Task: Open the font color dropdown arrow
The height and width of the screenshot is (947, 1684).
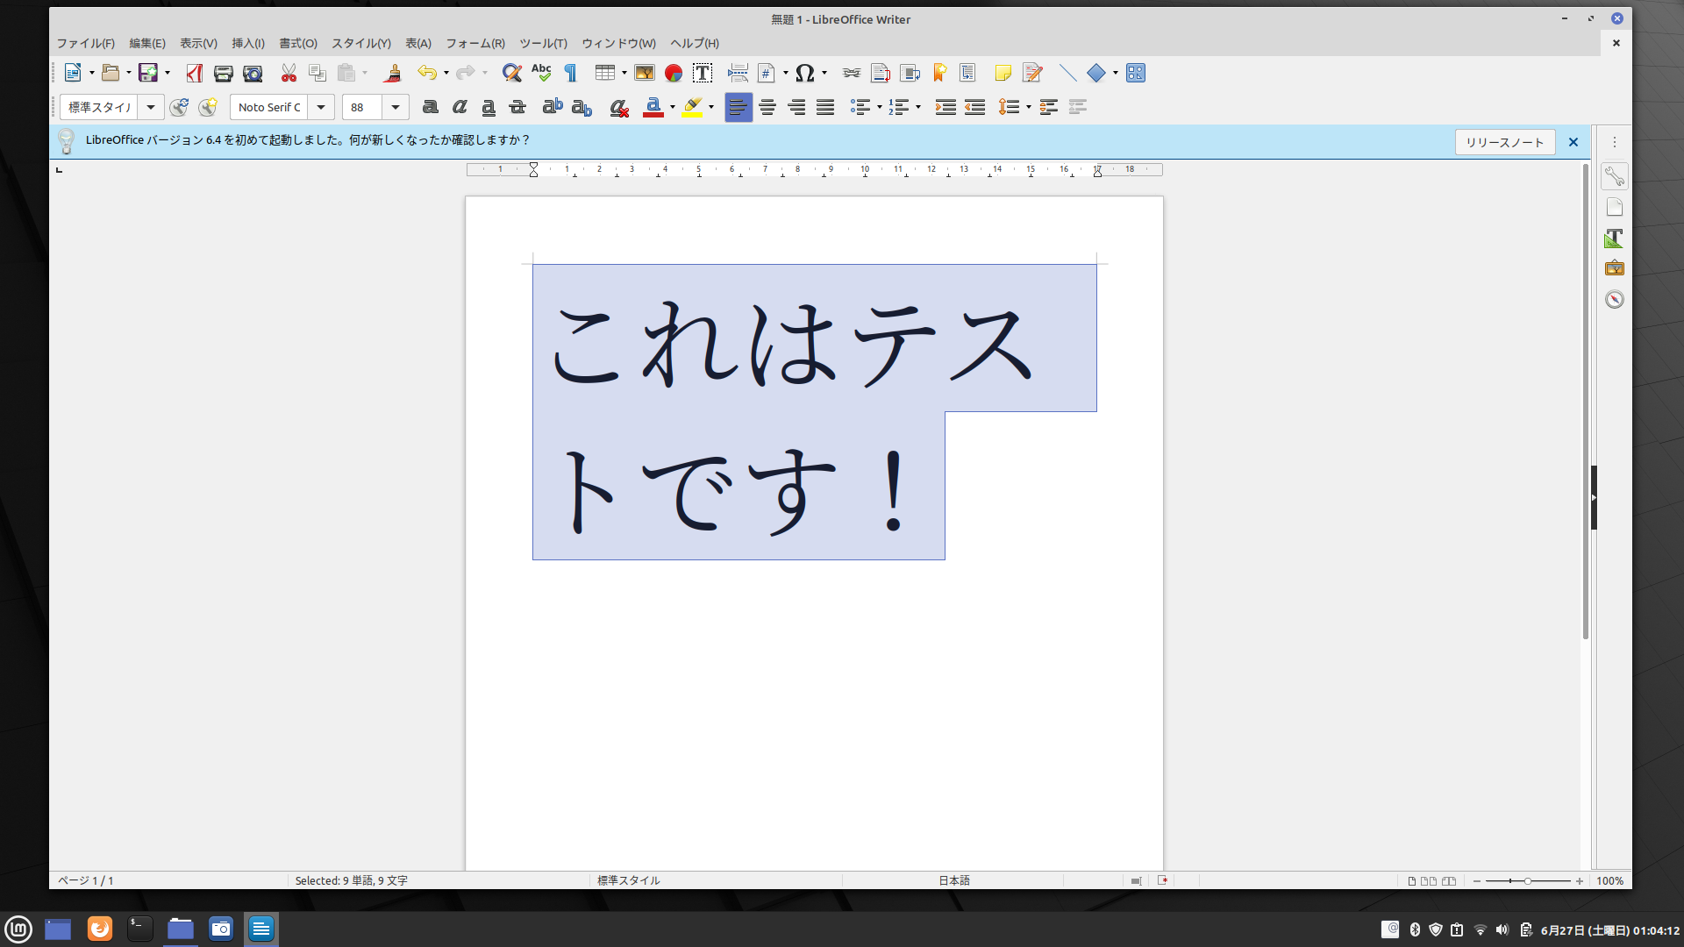Action: point(673,107)
